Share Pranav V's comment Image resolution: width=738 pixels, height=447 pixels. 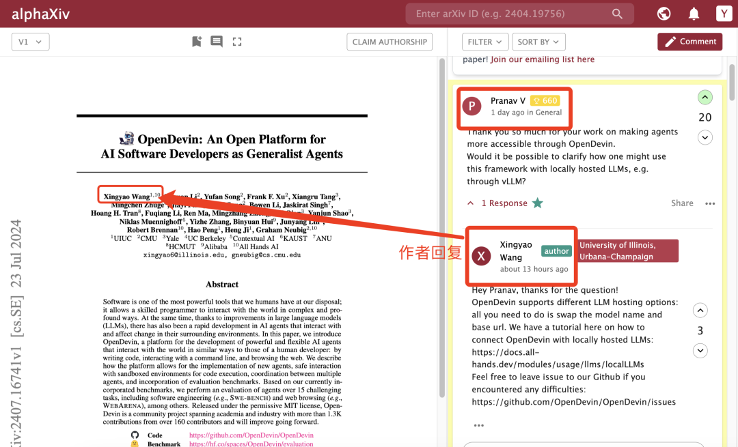click(x=682, y=203)
